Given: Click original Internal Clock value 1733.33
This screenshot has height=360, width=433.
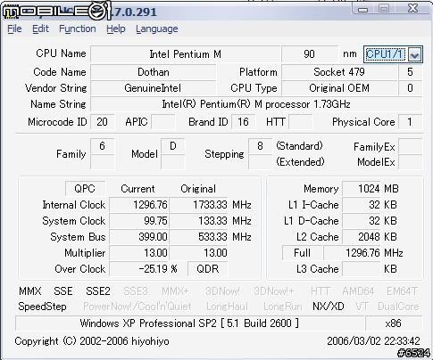Looking at the screenshot, I should (199, 205).
